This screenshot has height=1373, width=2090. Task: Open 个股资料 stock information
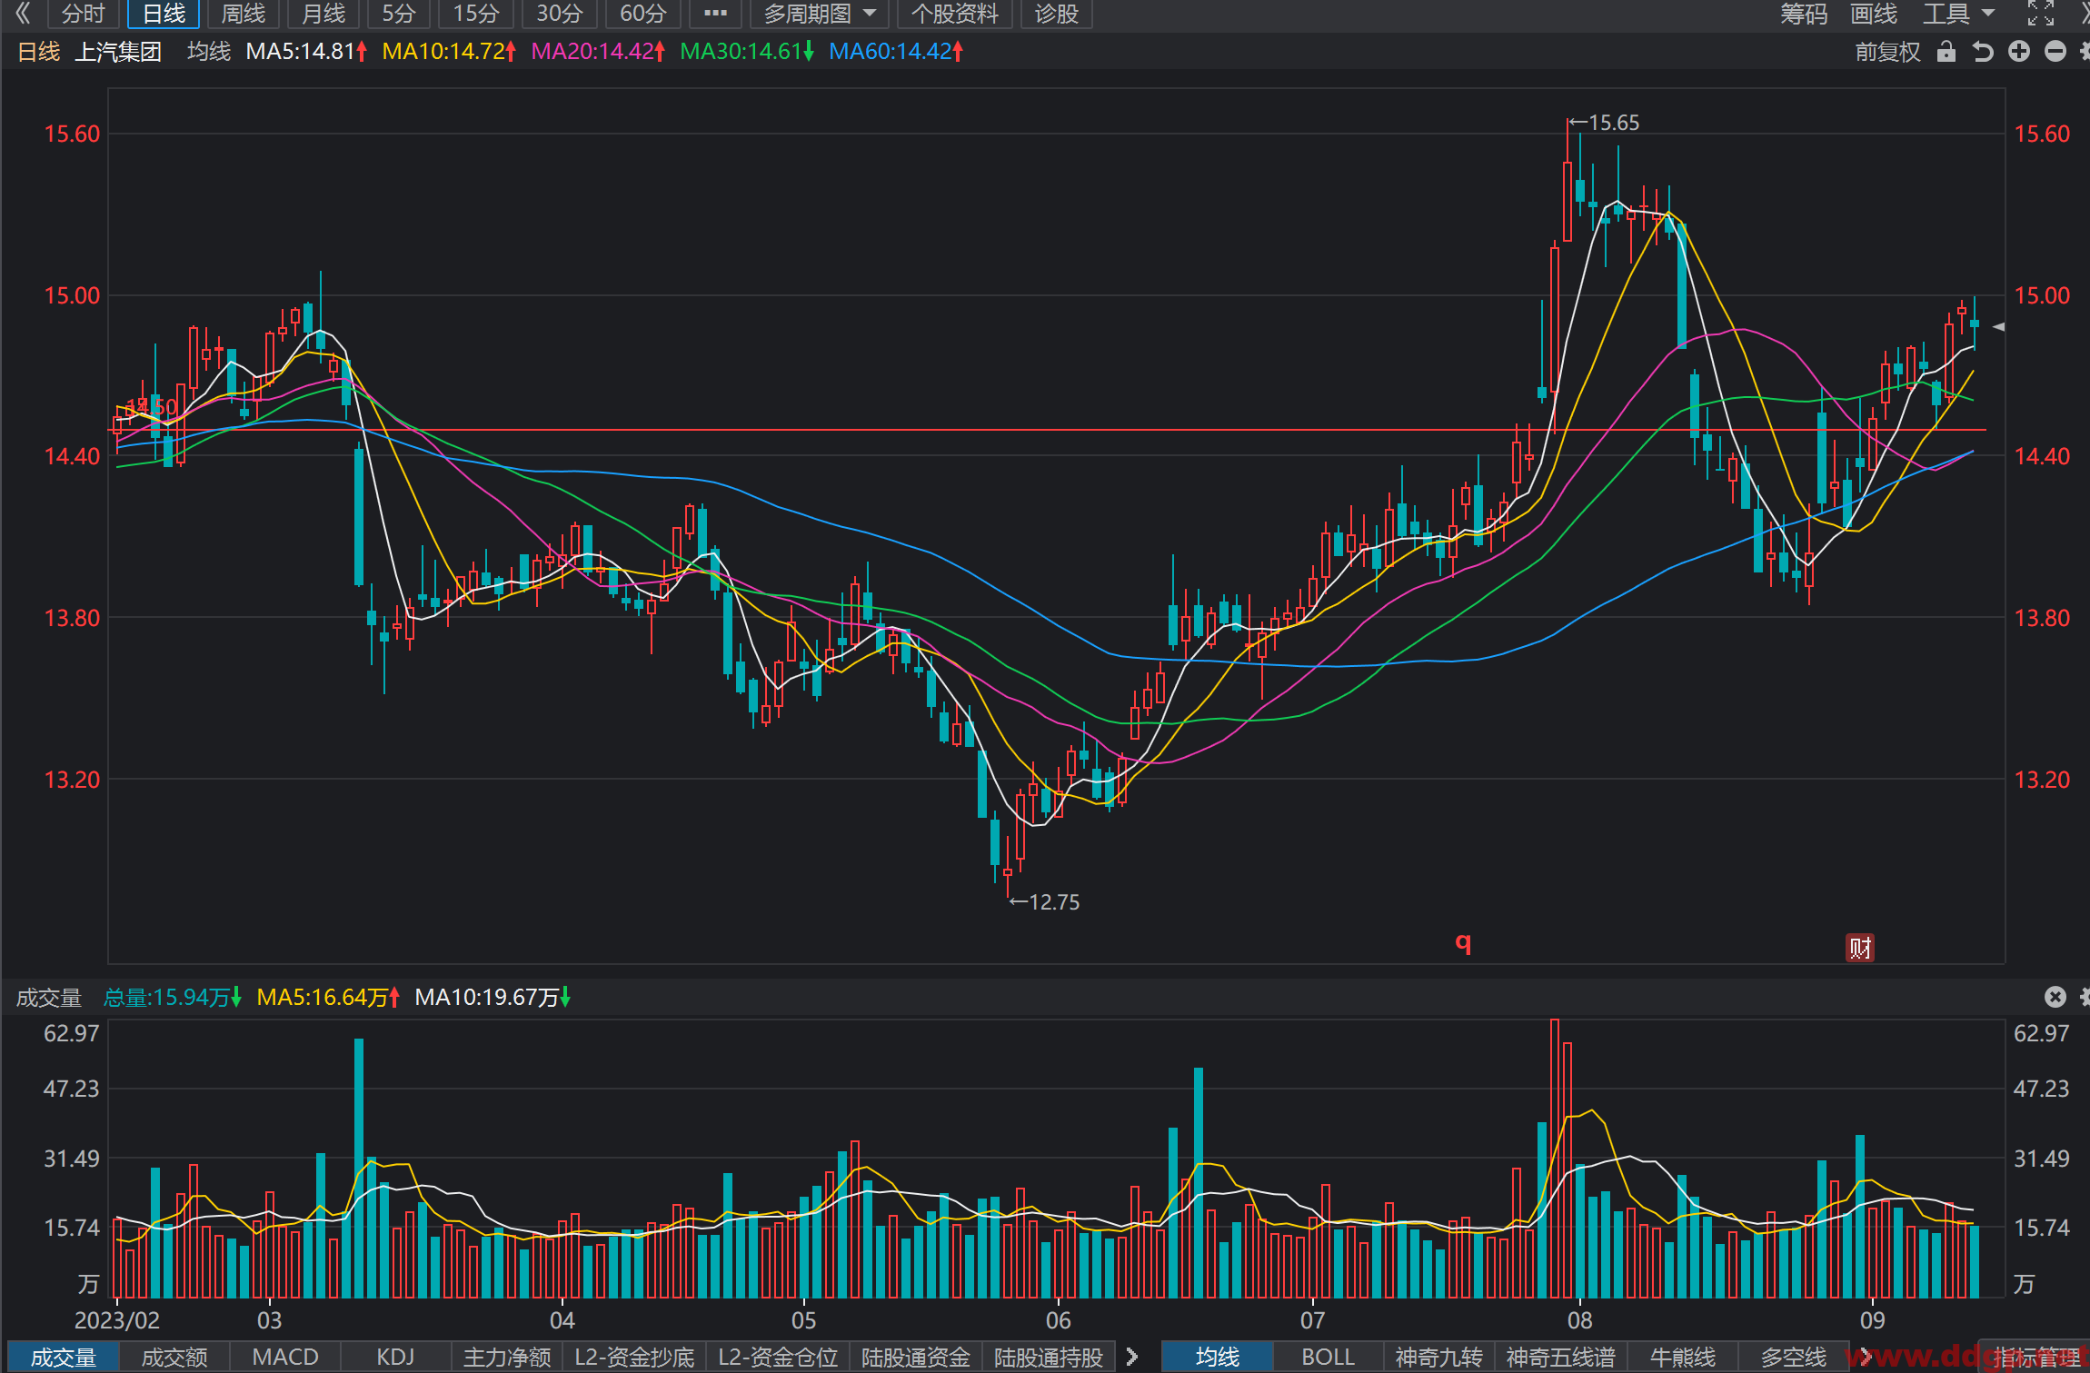[x=954, y=14]
